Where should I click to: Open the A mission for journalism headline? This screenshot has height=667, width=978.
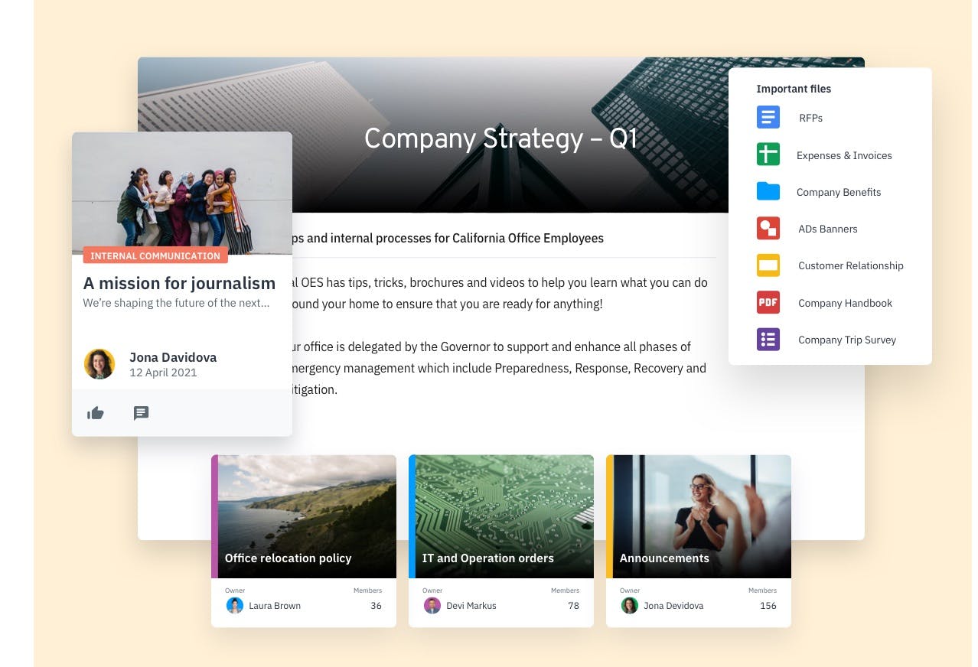pyautogui.click(x=179, y=283)
